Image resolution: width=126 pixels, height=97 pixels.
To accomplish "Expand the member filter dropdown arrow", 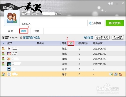I will [4, 43].
